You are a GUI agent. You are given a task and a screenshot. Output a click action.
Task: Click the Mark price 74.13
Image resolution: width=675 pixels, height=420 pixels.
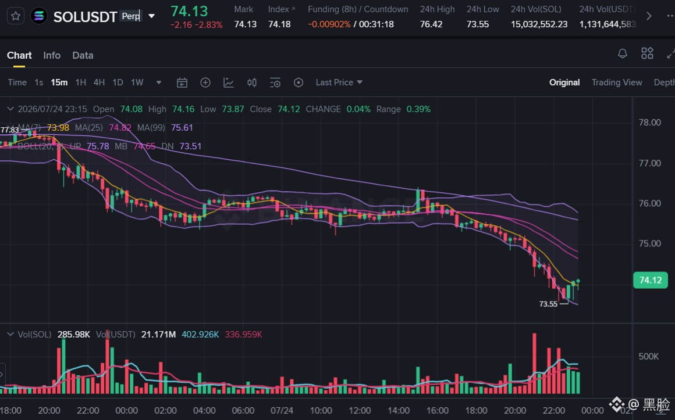[246, 24]
